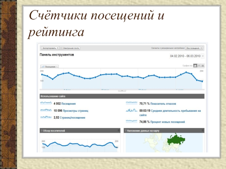Open Процент новых посещений link
The image size is (226, 169).
[168, 122]
